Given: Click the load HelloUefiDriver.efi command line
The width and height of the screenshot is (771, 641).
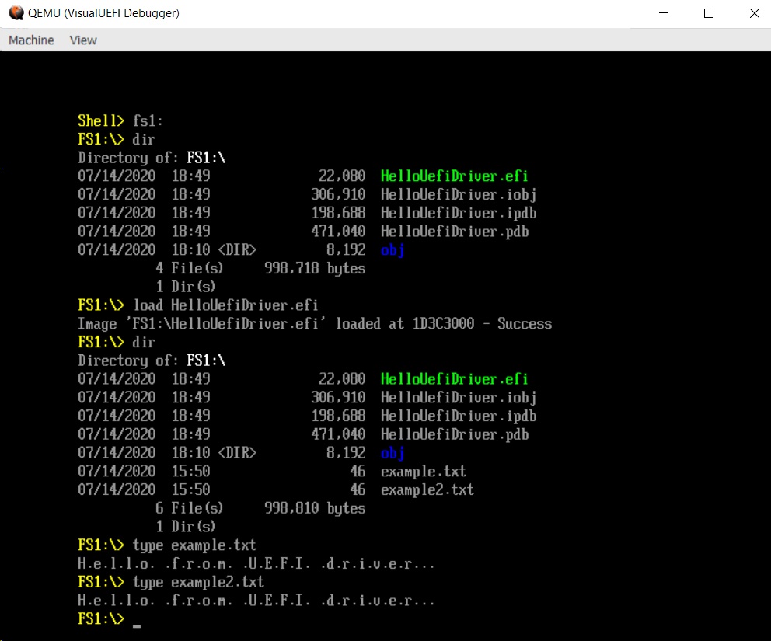Looking at the screenshot, I should coord(198,305).
